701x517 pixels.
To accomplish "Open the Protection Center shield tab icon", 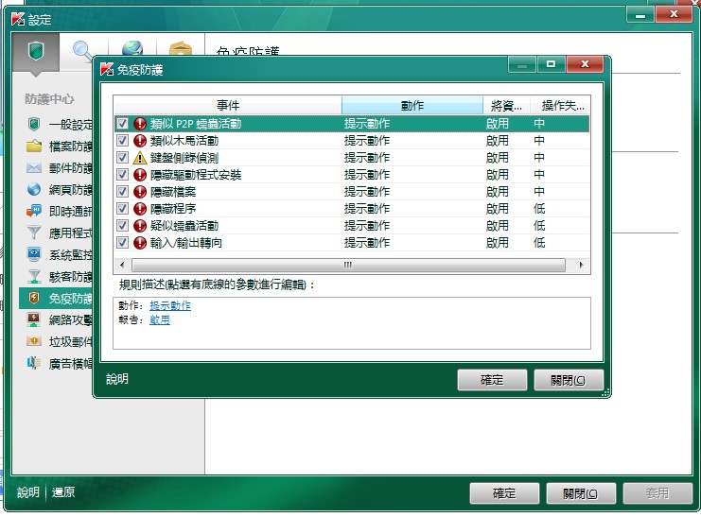I will tap(36, 52).
